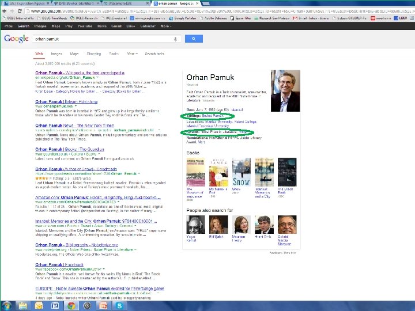Open the Orhan Pamuk New York Times result

[74, 126]
